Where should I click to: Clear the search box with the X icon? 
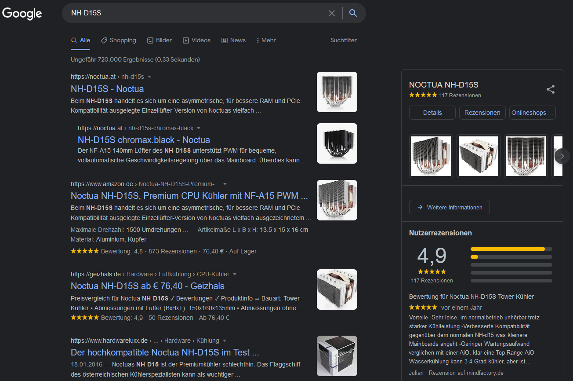[x=332, y=13]
